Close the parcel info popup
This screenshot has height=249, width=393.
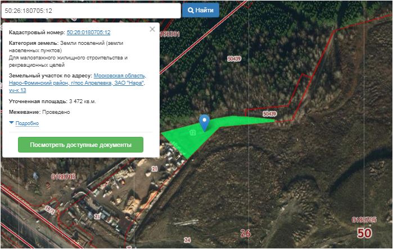click(152, 29)
